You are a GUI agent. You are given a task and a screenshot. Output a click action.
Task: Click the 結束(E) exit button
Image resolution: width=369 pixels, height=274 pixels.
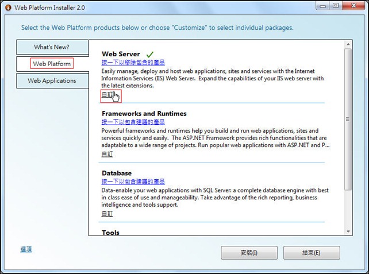coord(312,253)
